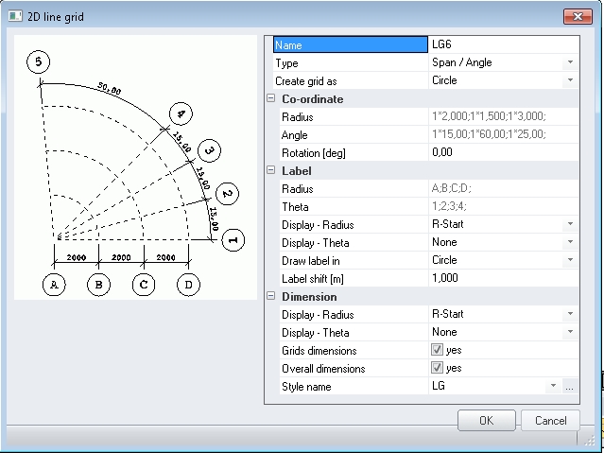Open the Style name dropdown arrow
This screenshot has height=453, width=604.
[x=554, y=386]
